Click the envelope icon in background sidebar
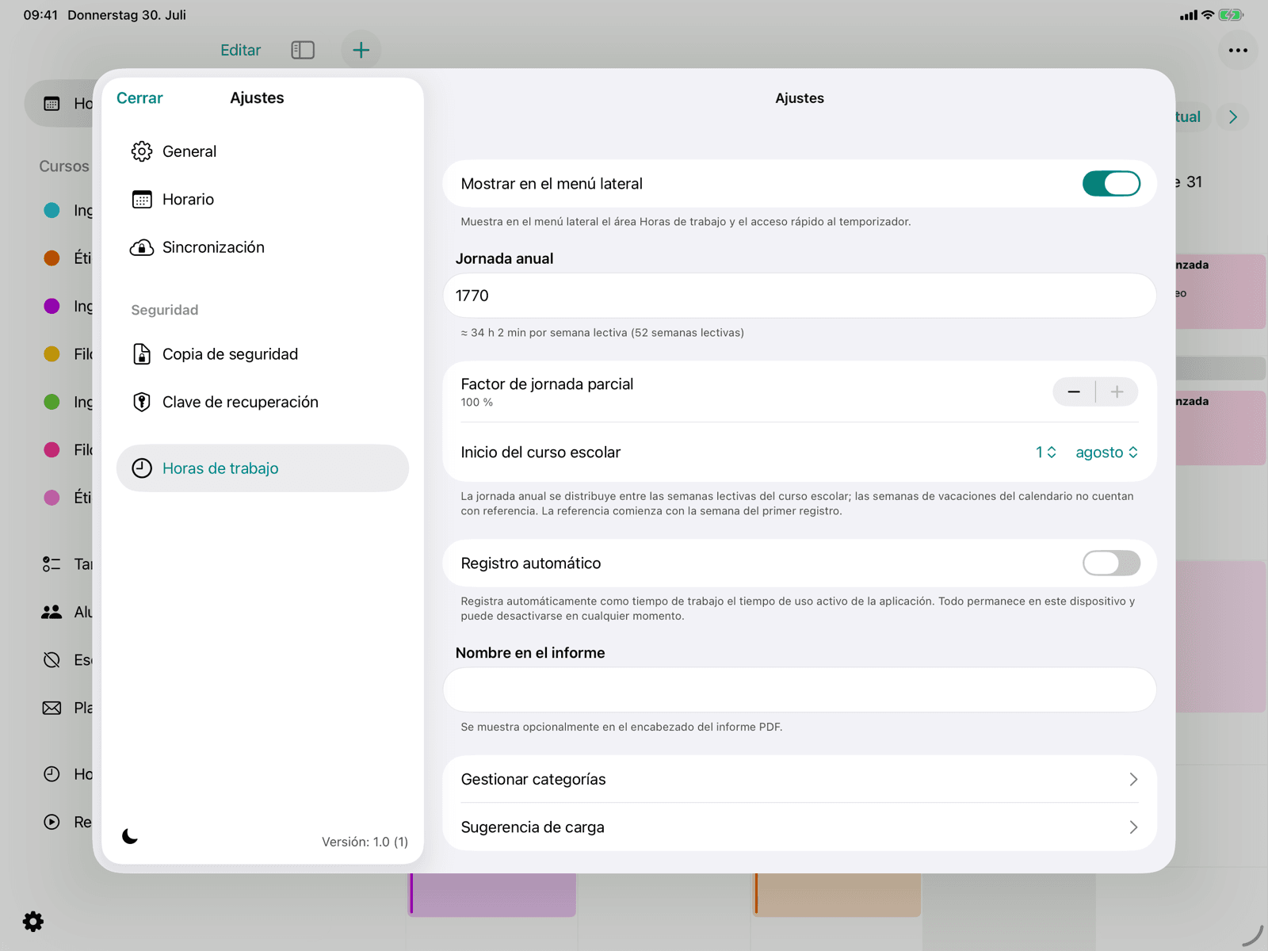Viewport: 1268px width, 951px height. (x=52, y=708)
